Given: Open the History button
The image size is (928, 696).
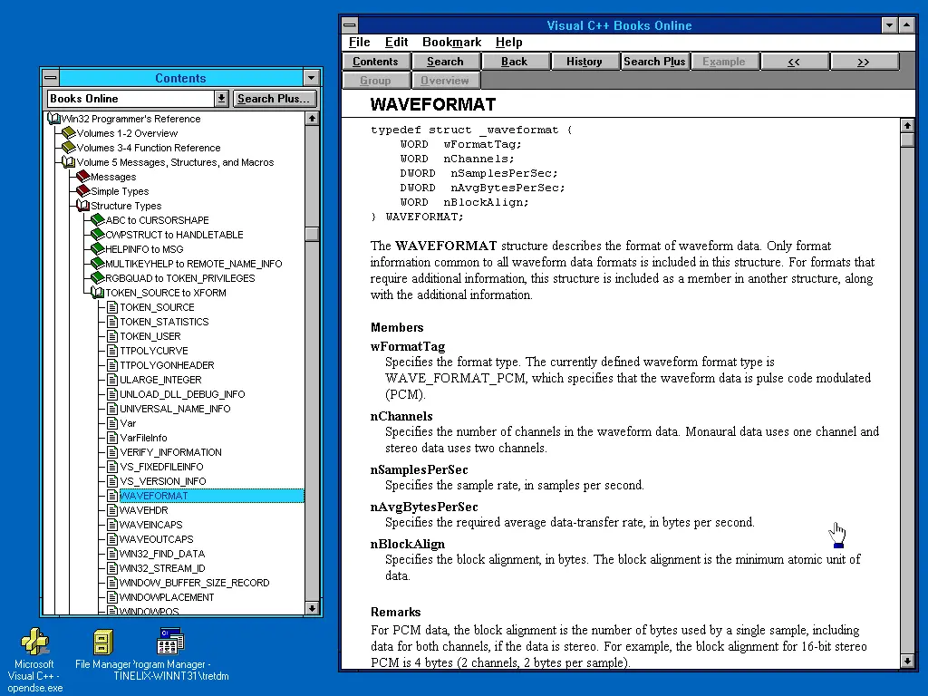Looking at the screenshot, I should point(585,62).
